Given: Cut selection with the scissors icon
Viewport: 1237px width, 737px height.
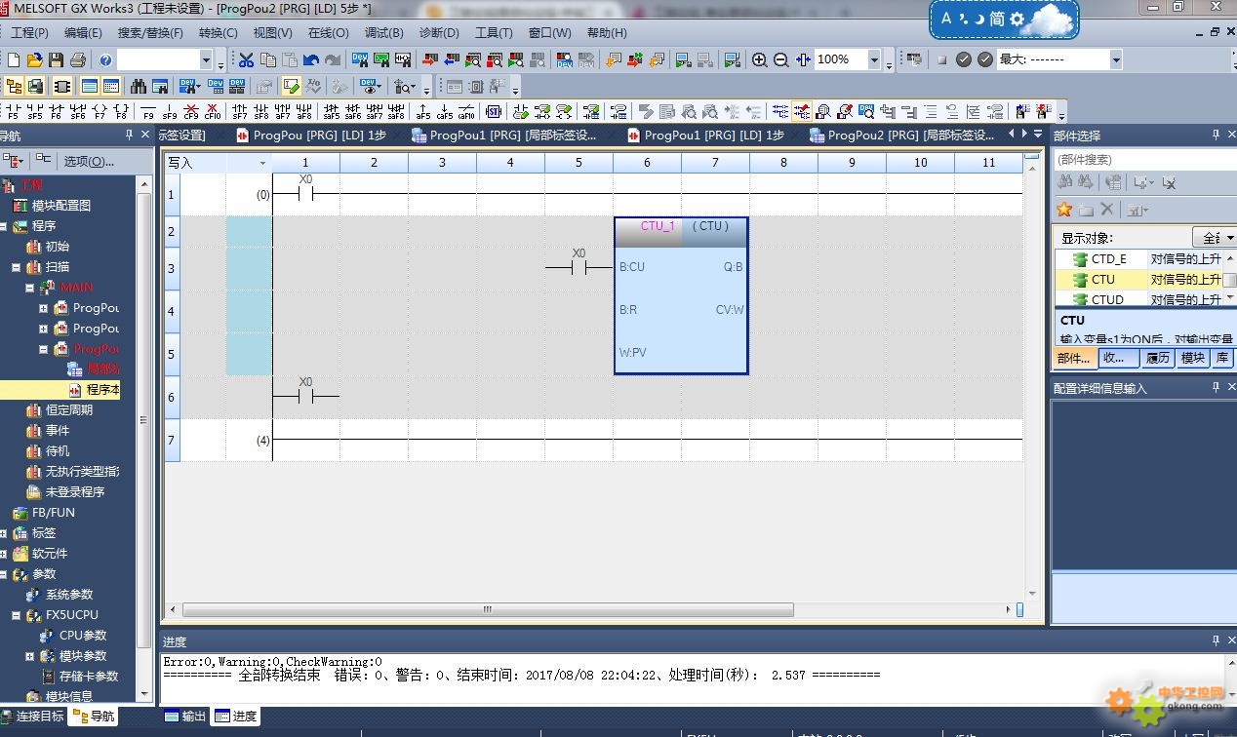Looking at the screenshot, I should pos(246,59).
